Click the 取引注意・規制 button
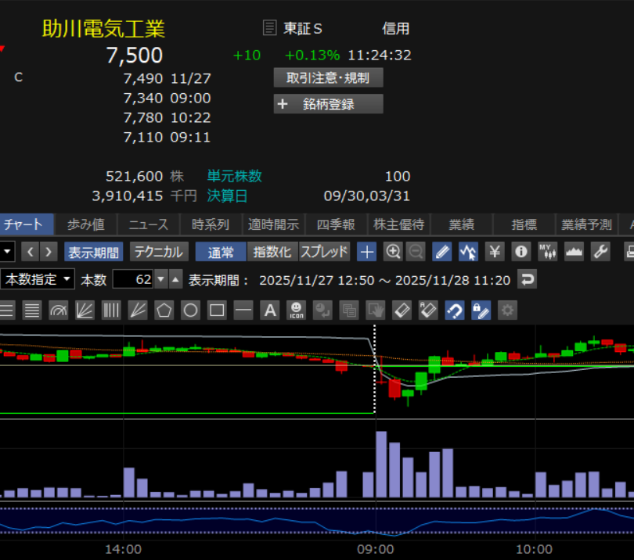The width and height of the screenshot is (634, 560). pos(328,77)
